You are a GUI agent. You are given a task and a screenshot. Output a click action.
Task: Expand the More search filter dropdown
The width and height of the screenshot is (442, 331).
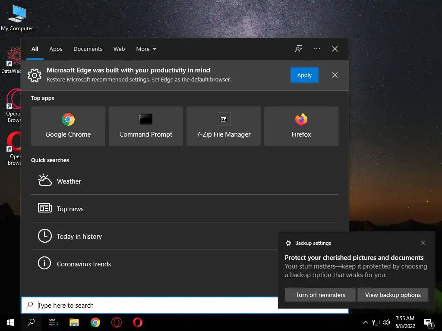pos(146,49)
